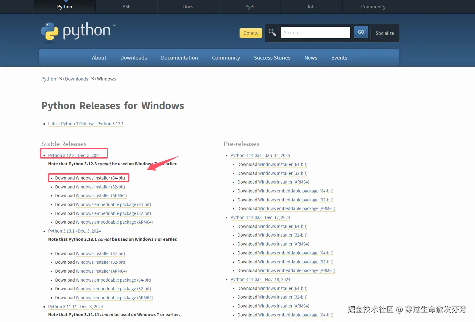The width and height of the screenshot is (475, 322).
Task: Download 3.14.0a4 Windows installer (64-bit)
Action: click(x=283, y=164)
